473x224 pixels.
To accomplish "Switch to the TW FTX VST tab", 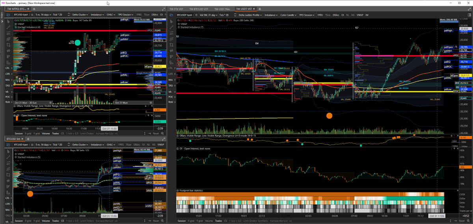I will (176, 9).
